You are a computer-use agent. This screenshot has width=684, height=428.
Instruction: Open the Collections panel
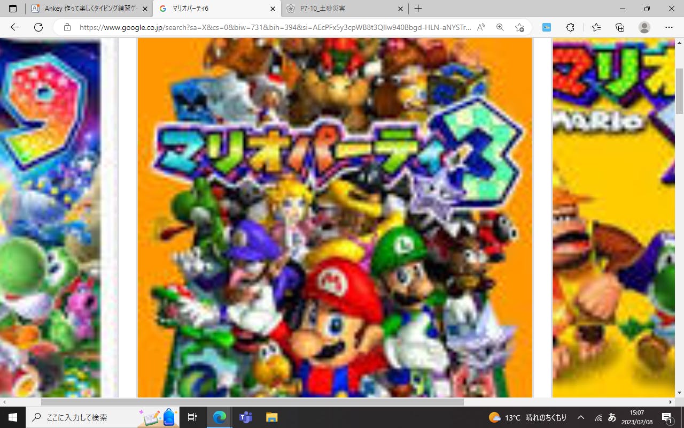tap(620, 27)
